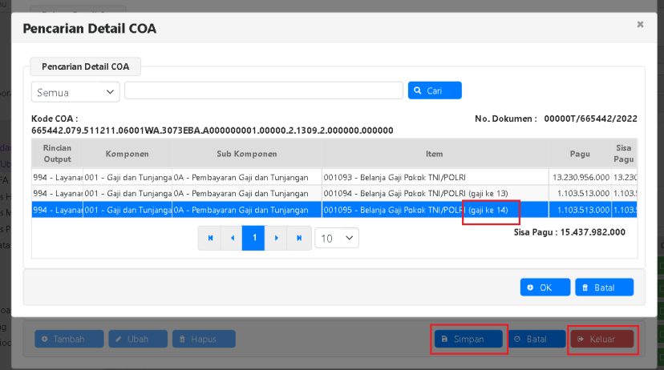Click Batal button in the dialog
Image resolution: width=664 pixels, height=370 pixels.
[x=604, y=288]
